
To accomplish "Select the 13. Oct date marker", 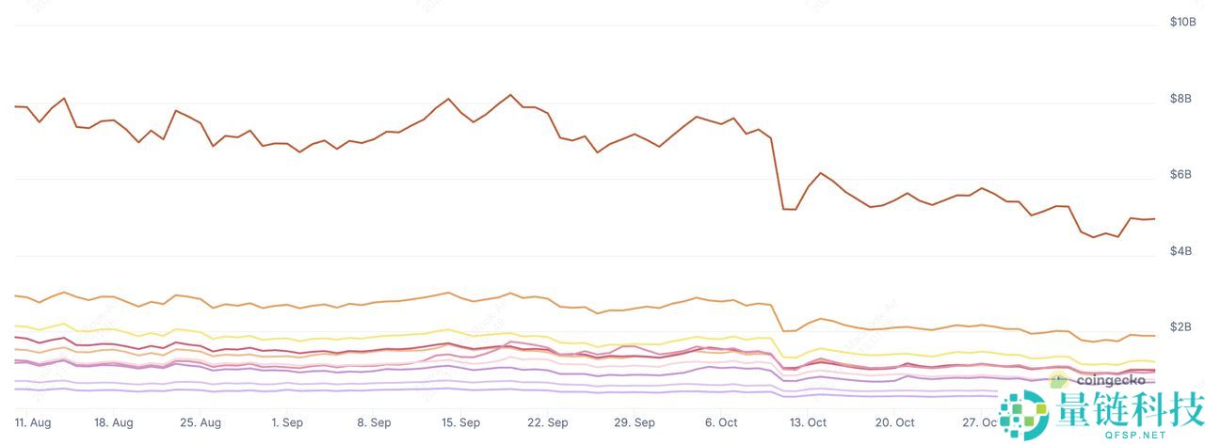I will (808, 423).
